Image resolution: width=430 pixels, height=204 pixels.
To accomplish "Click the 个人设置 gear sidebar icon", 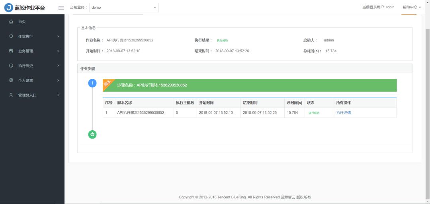I will click(11, 80).
